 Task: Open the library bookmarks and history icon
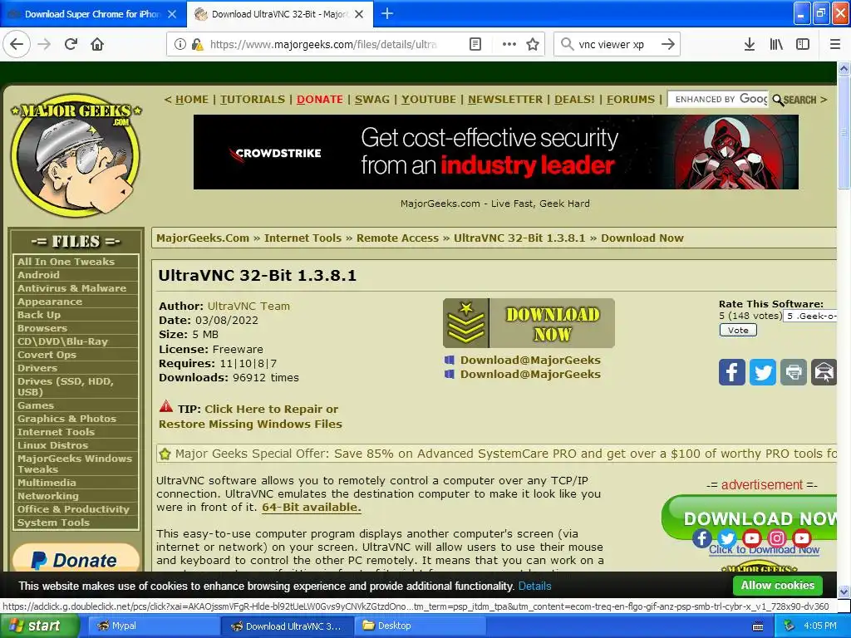pos(776,44)
